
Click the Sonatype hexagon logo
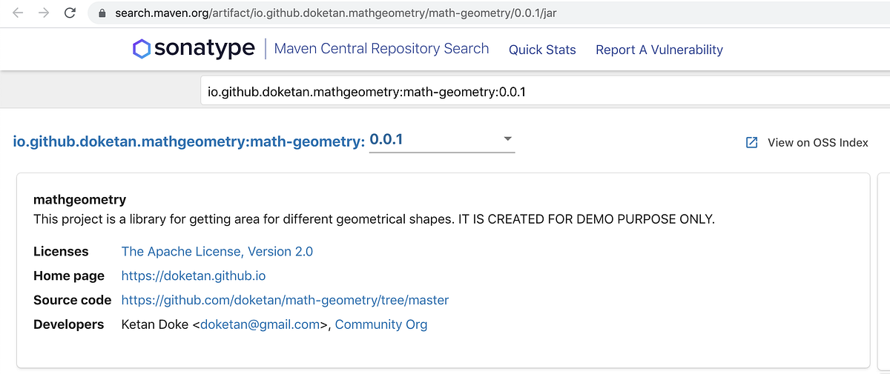click(141, 49)
